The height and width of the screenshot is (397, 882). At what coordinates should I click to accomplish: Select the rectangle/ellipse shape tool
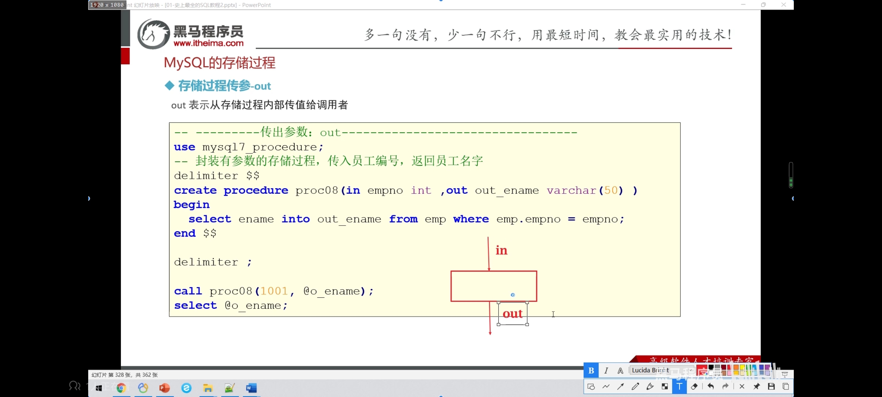coord(591,386)
